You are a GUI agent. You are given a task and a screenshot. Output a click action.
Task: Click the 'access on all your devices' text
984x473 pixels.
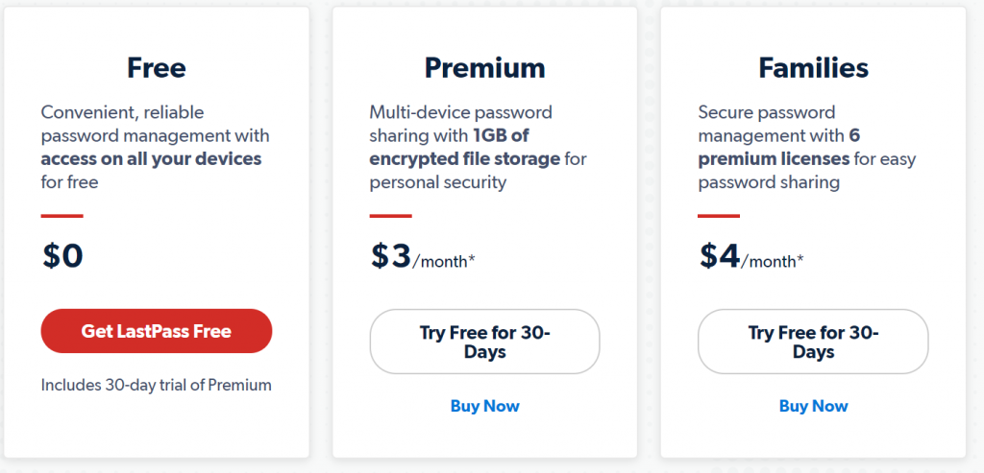tap(151, 158)
